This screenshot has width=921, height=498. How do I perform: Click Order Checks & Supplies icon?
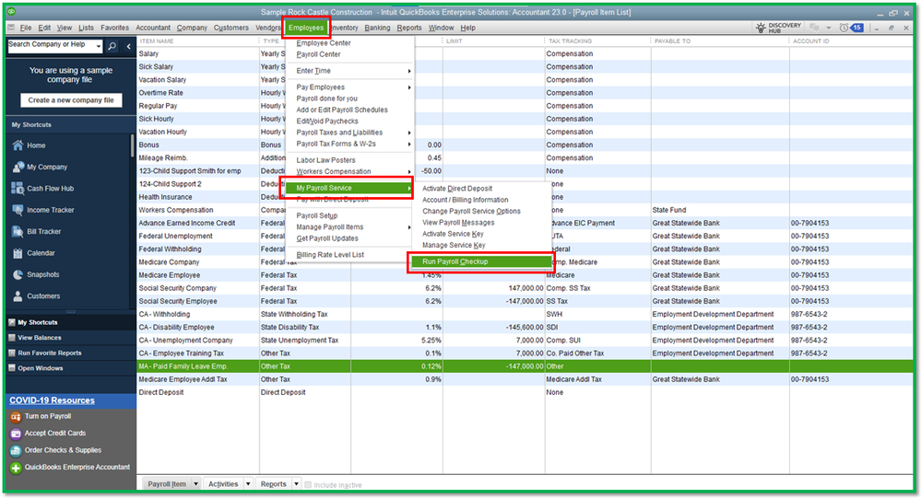pyautogui.click(x=16, y=450)
